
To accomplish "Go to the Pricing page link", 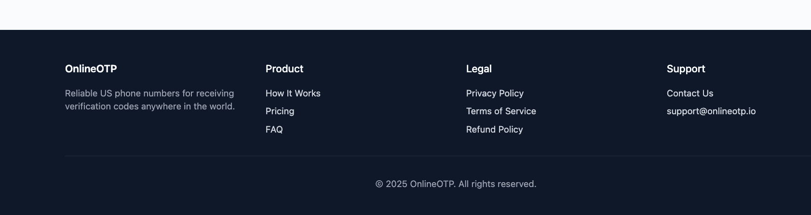I will 280,111.
